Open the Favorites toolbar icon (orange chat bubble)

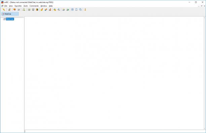[x=14, y=9]
